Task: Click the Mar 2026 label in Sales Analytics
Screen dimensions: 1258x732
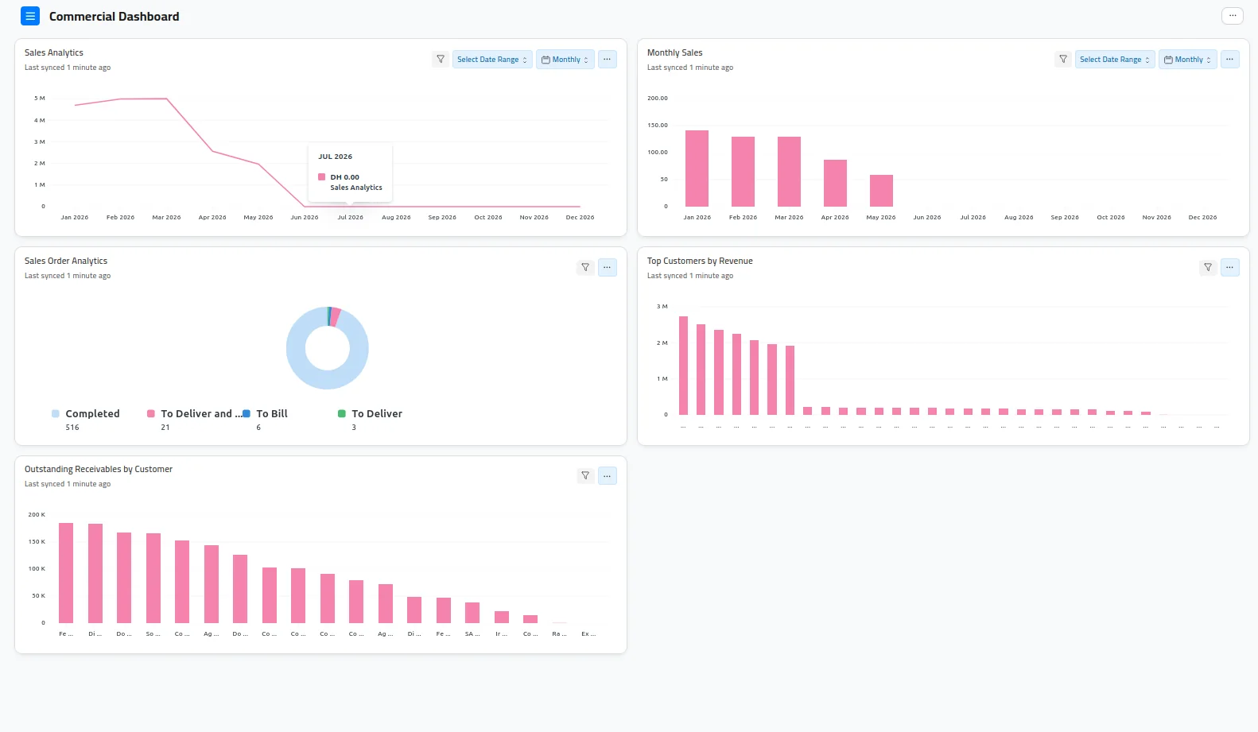Action: (166, 218)
